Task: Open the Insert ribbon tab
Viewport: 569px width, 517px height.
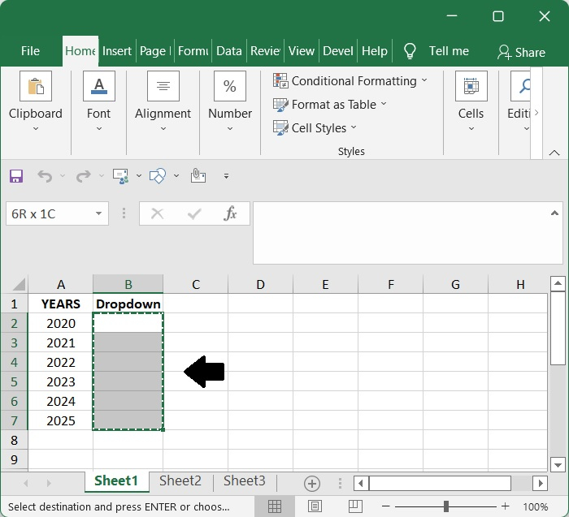Action: click(x=116, y=51)
